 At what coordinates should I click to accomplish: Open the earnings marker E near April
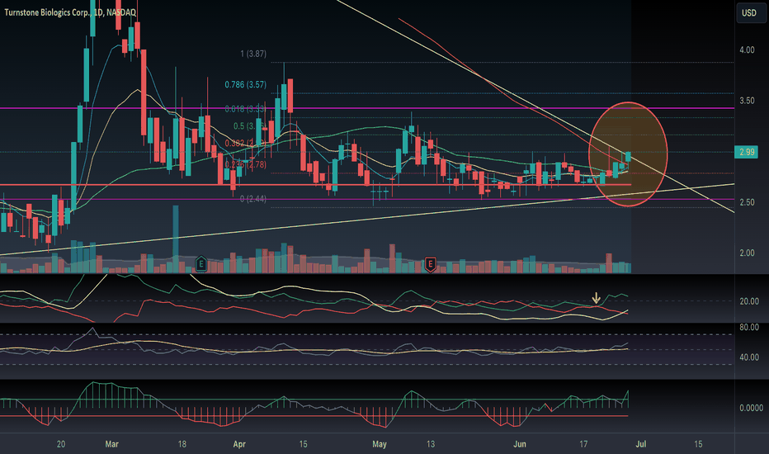click(201, 264)
